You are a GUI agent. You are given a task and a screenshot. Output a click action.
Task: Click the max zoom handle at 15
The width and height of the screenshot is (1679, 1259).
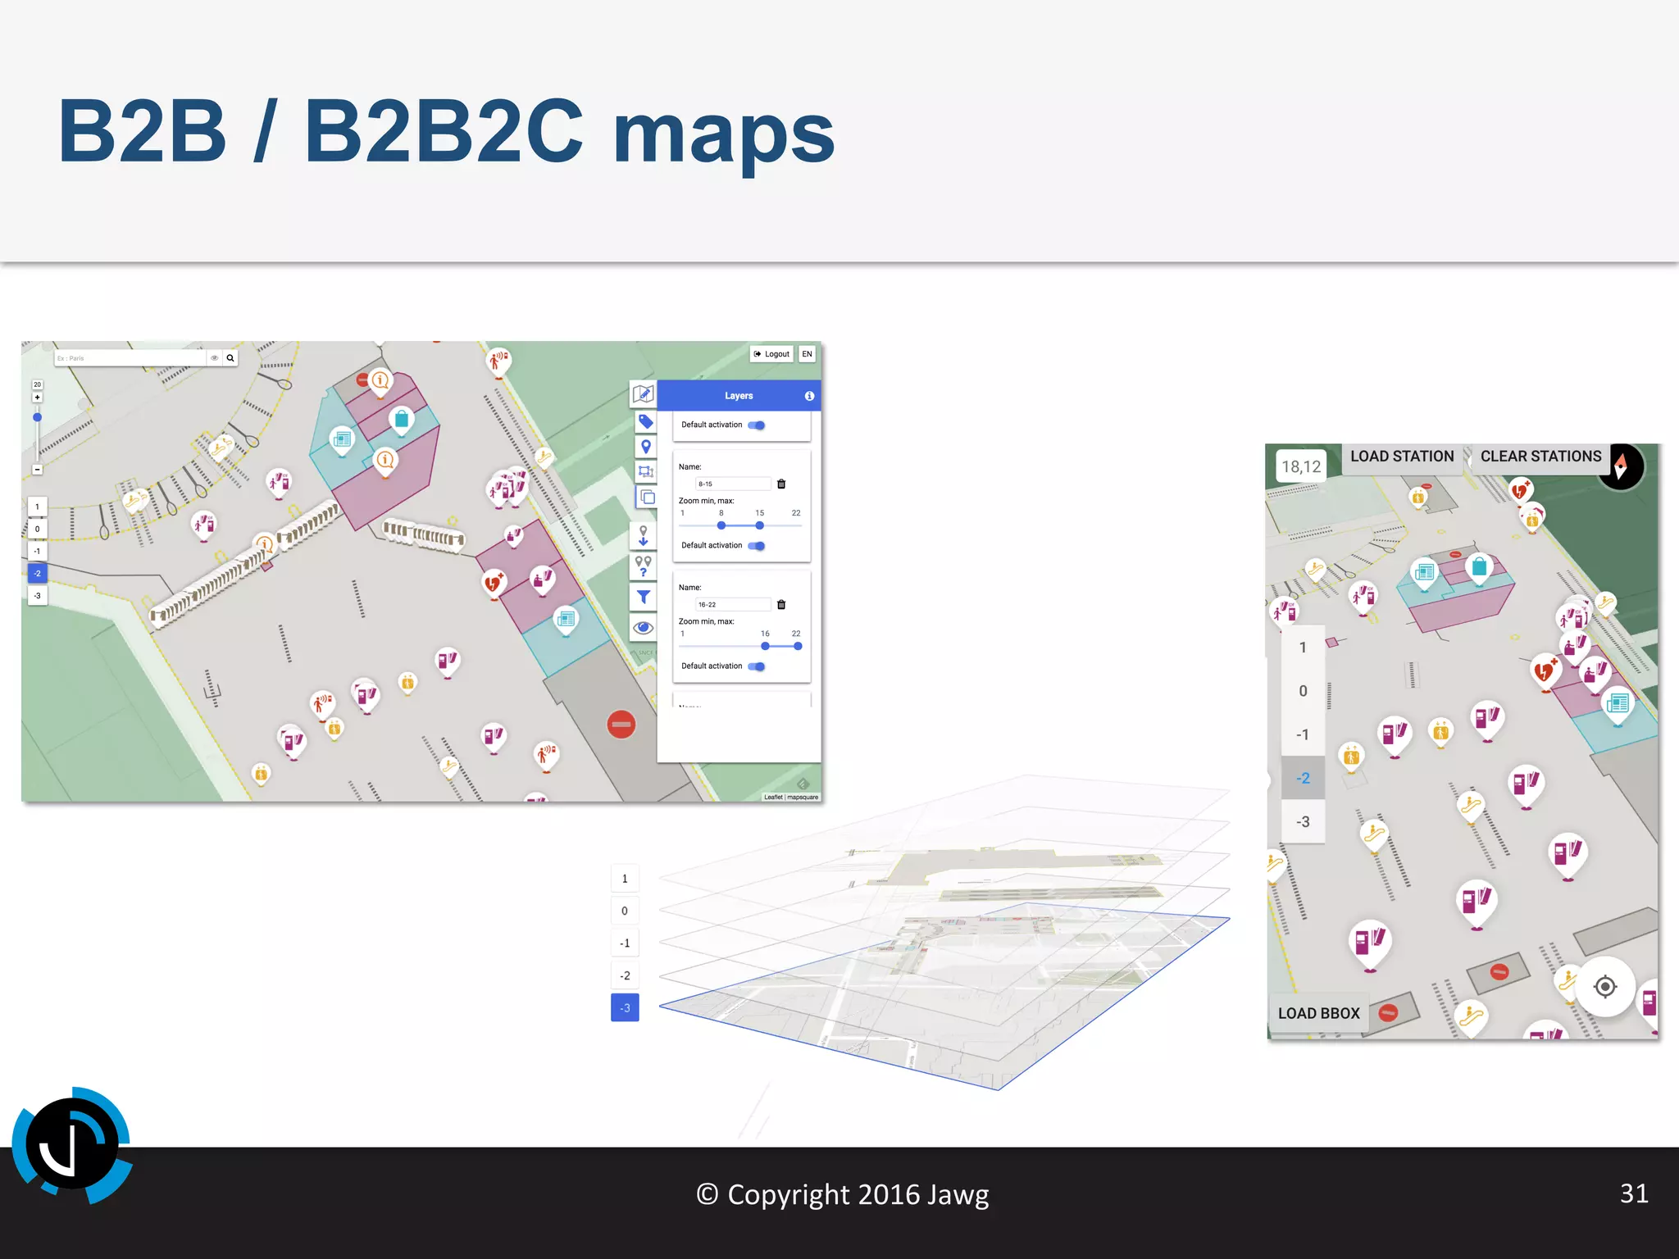(760, 525)
